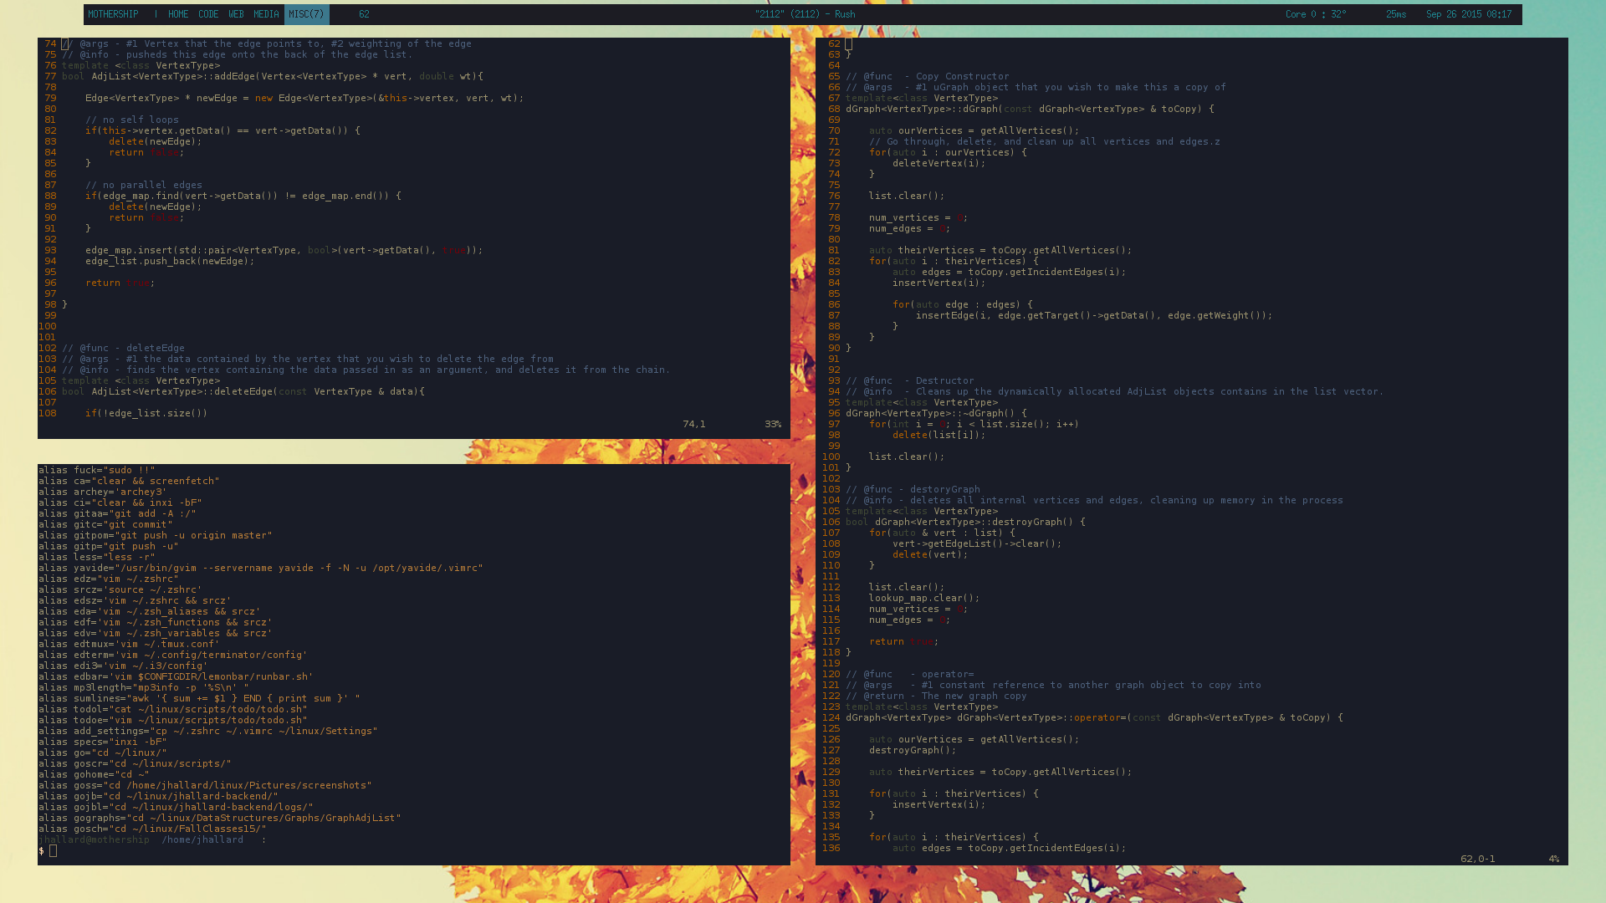Click the active MISC(7) workspace

306,14
